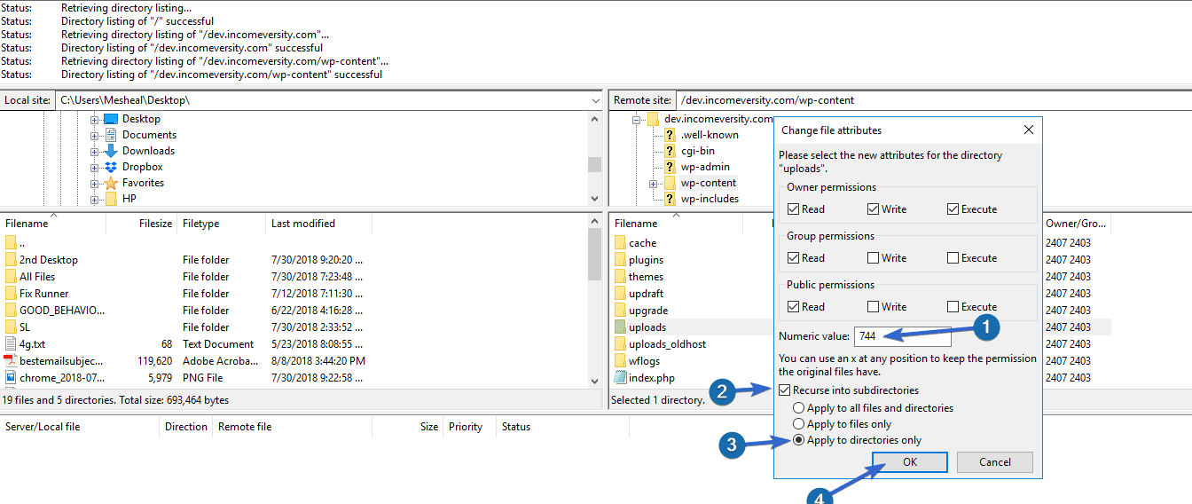Sort the queue by Server/Local file header
Image resolution: width=1192 pixels, height=504 pixels.
[x=81, y=427]
